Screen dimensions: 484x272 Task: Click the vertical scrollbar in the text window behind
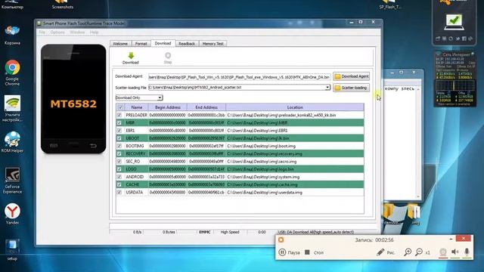pos(418,143)
